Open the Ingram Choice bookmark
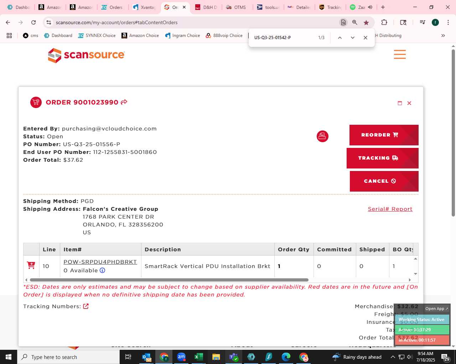Image resolution: width=456 pixels, height=364 pixels. pos(182,36)
